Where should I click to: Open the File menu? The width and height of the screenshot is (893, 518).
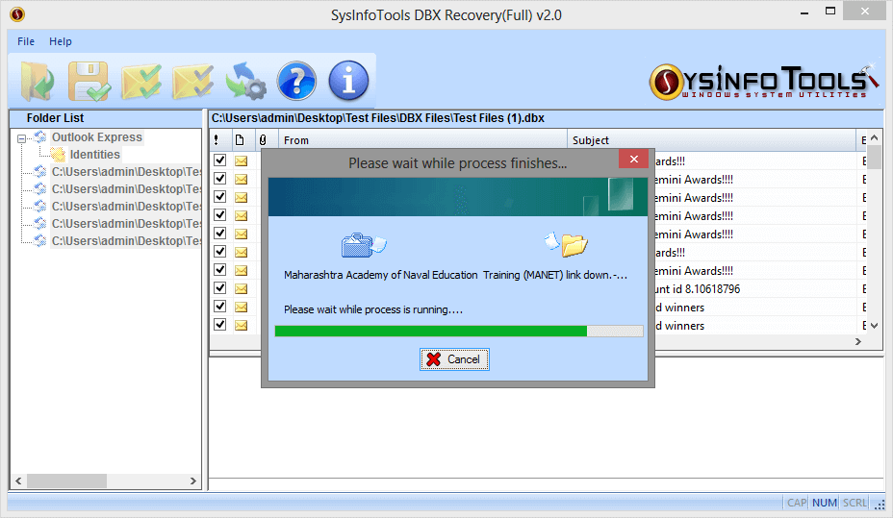26,41
